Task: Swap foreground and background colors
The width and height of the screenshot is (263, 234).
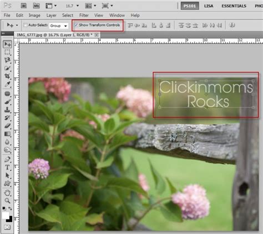Action: [10, 208]
